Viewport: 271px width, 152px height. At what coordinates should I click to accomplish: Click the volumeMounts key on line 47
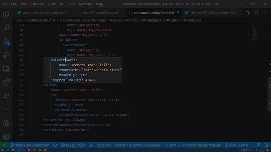pyautogui.click(x=63, y=60)
